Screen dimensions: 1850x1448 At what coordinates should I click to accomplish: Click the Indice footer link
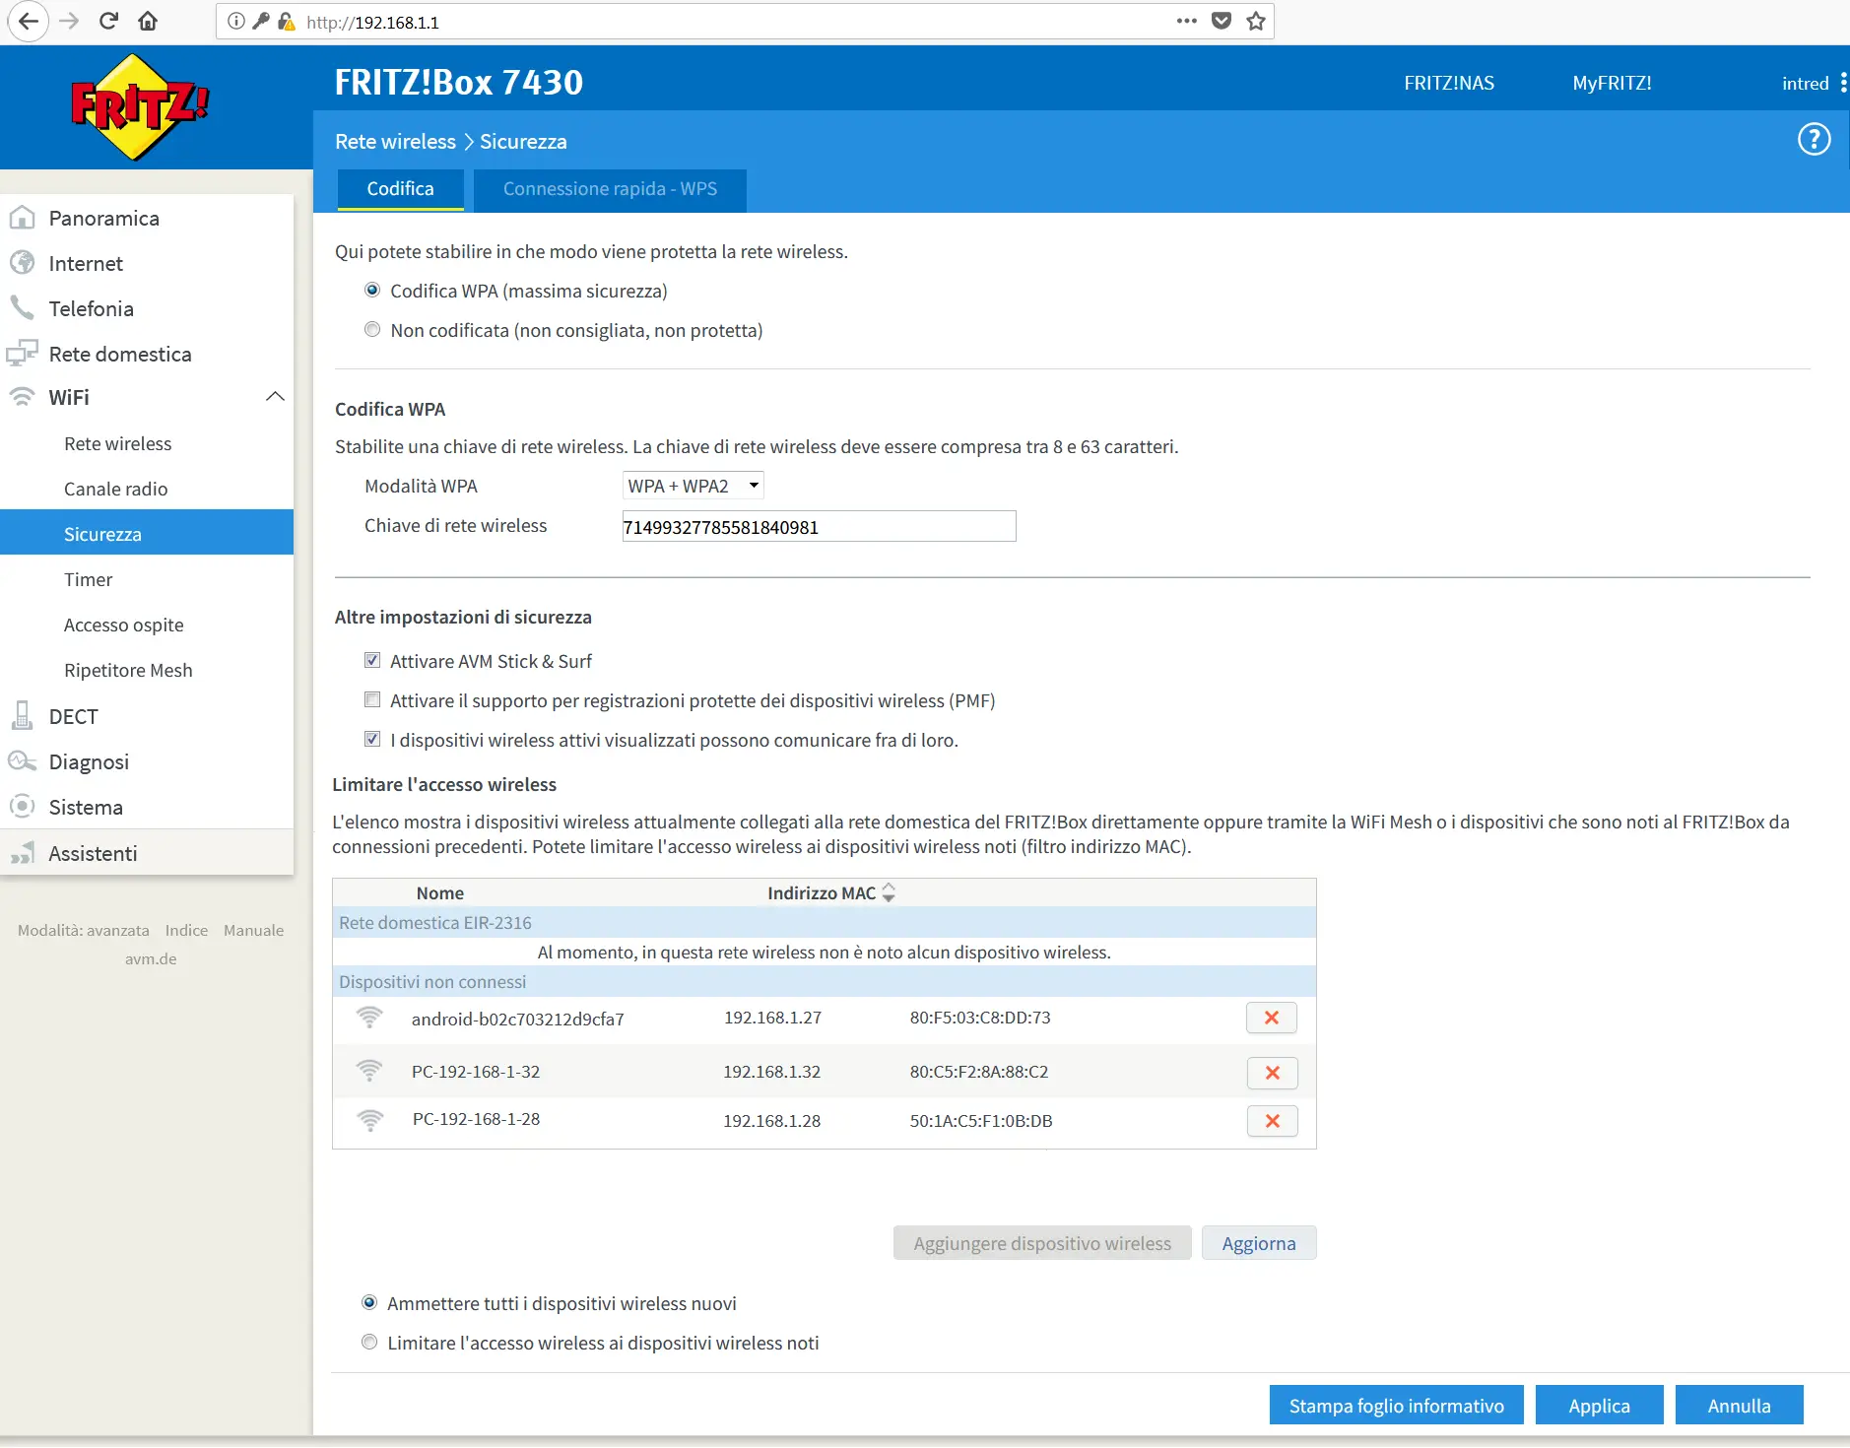186,930
